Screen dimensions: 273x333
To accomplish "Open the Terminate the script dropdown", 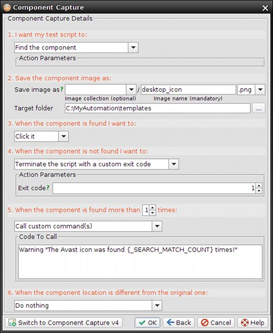I will [173, 164].
